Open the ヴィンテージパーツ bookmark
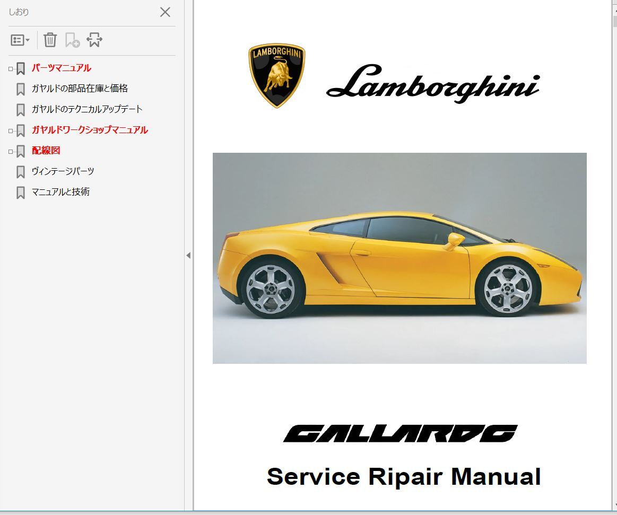Image resolution: width=617 pixels, height=515 pixels. click(x=63, y=171)
